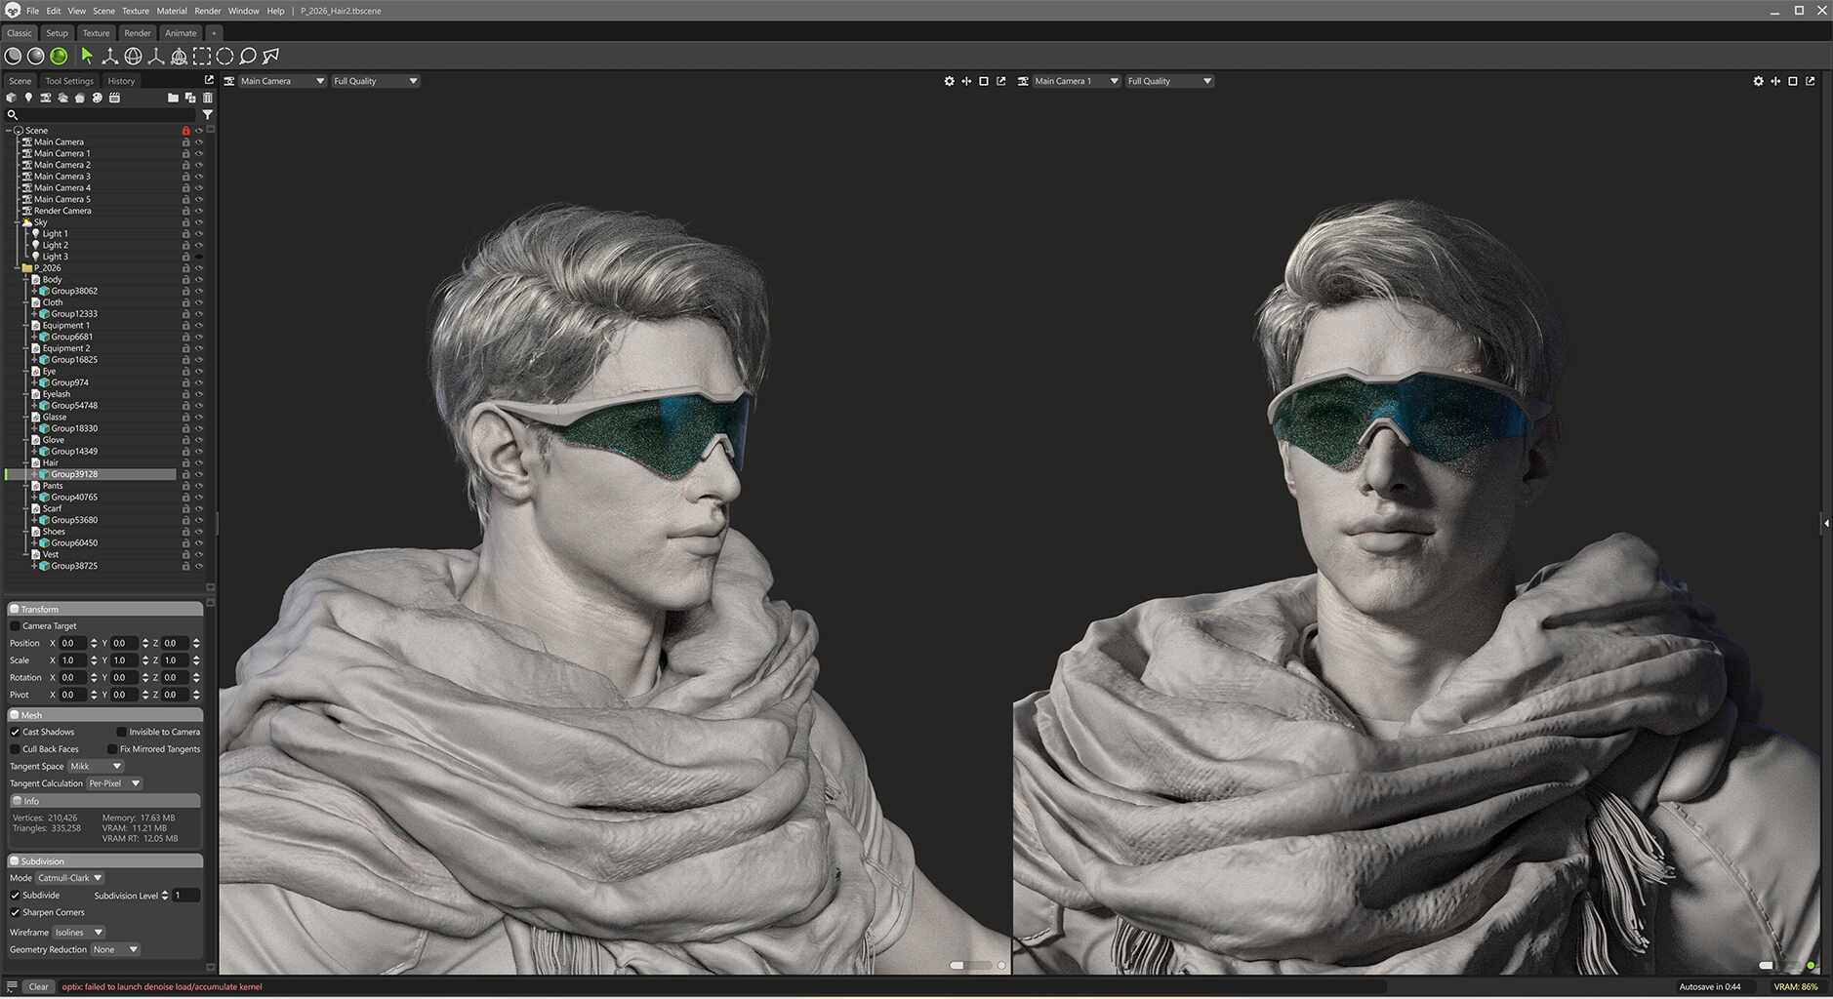
Task: Switch to the Setup workspace tab
Action: 58,33
